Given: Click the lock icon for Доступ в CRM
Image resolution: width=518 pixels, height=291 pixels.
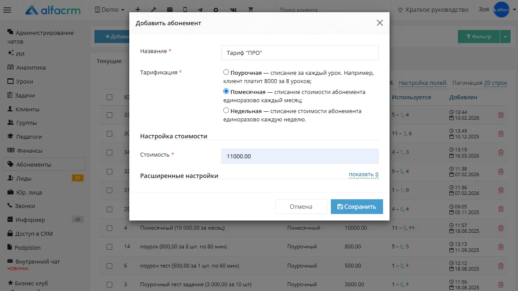Looking at the screenshot, I should 10,233.
